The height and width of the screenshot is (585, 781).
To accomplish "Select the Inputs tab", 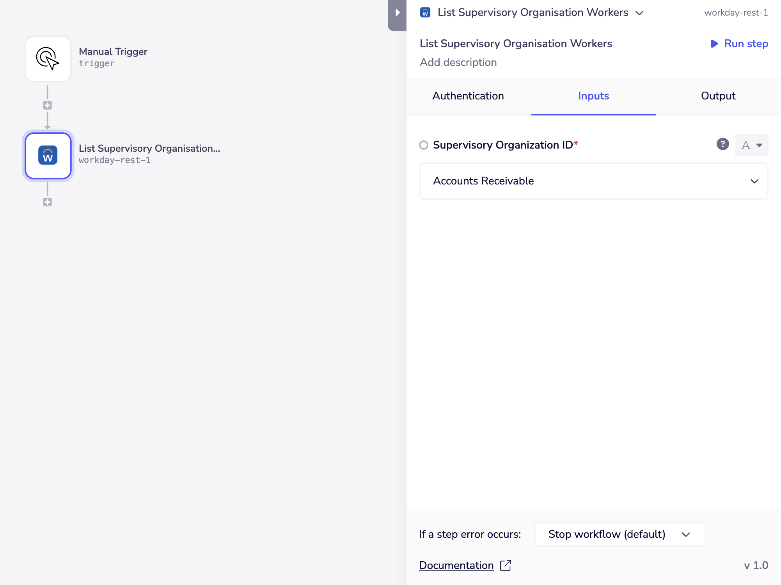I will click(593, 96).
